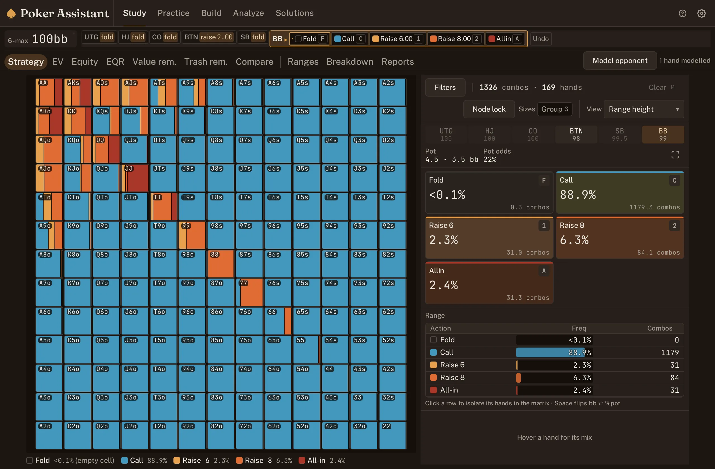Click the Poker Assistant spade logo
The width and height of the screenshot is (715, 469).
point(11,13)
